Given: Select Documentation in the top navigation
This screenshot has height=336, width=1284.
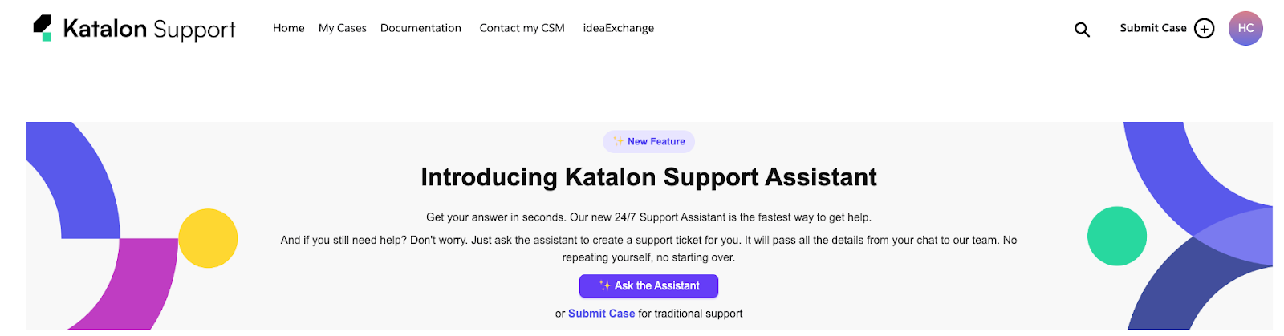Looking at the screenshot, I should point(421,28).
